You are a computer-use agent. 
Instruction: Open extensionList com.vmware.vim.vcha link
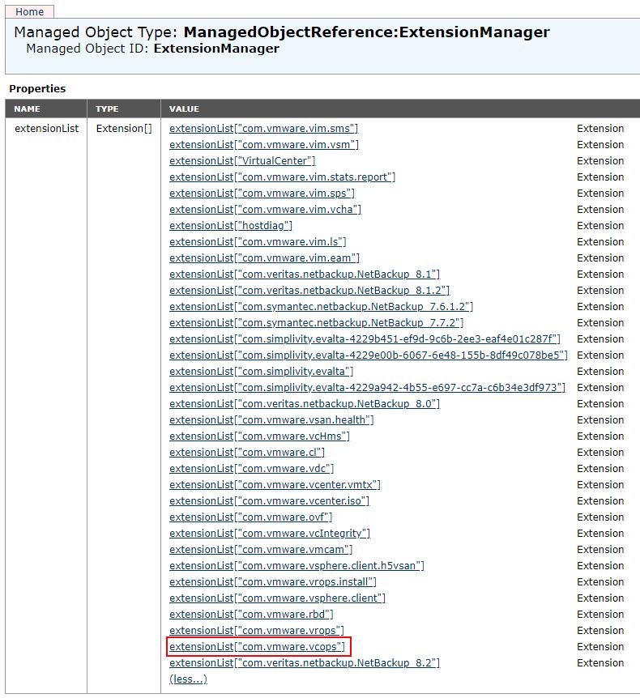pyautogui.click(x=266, y=209)
